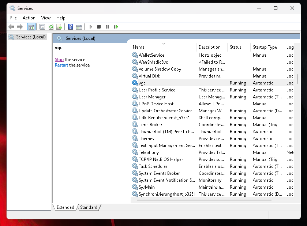Image resolution: width=307 pixels, height=226 pixels.
Task: Open the Action menu
Action: pyautogui.click(x=29, y=18)
